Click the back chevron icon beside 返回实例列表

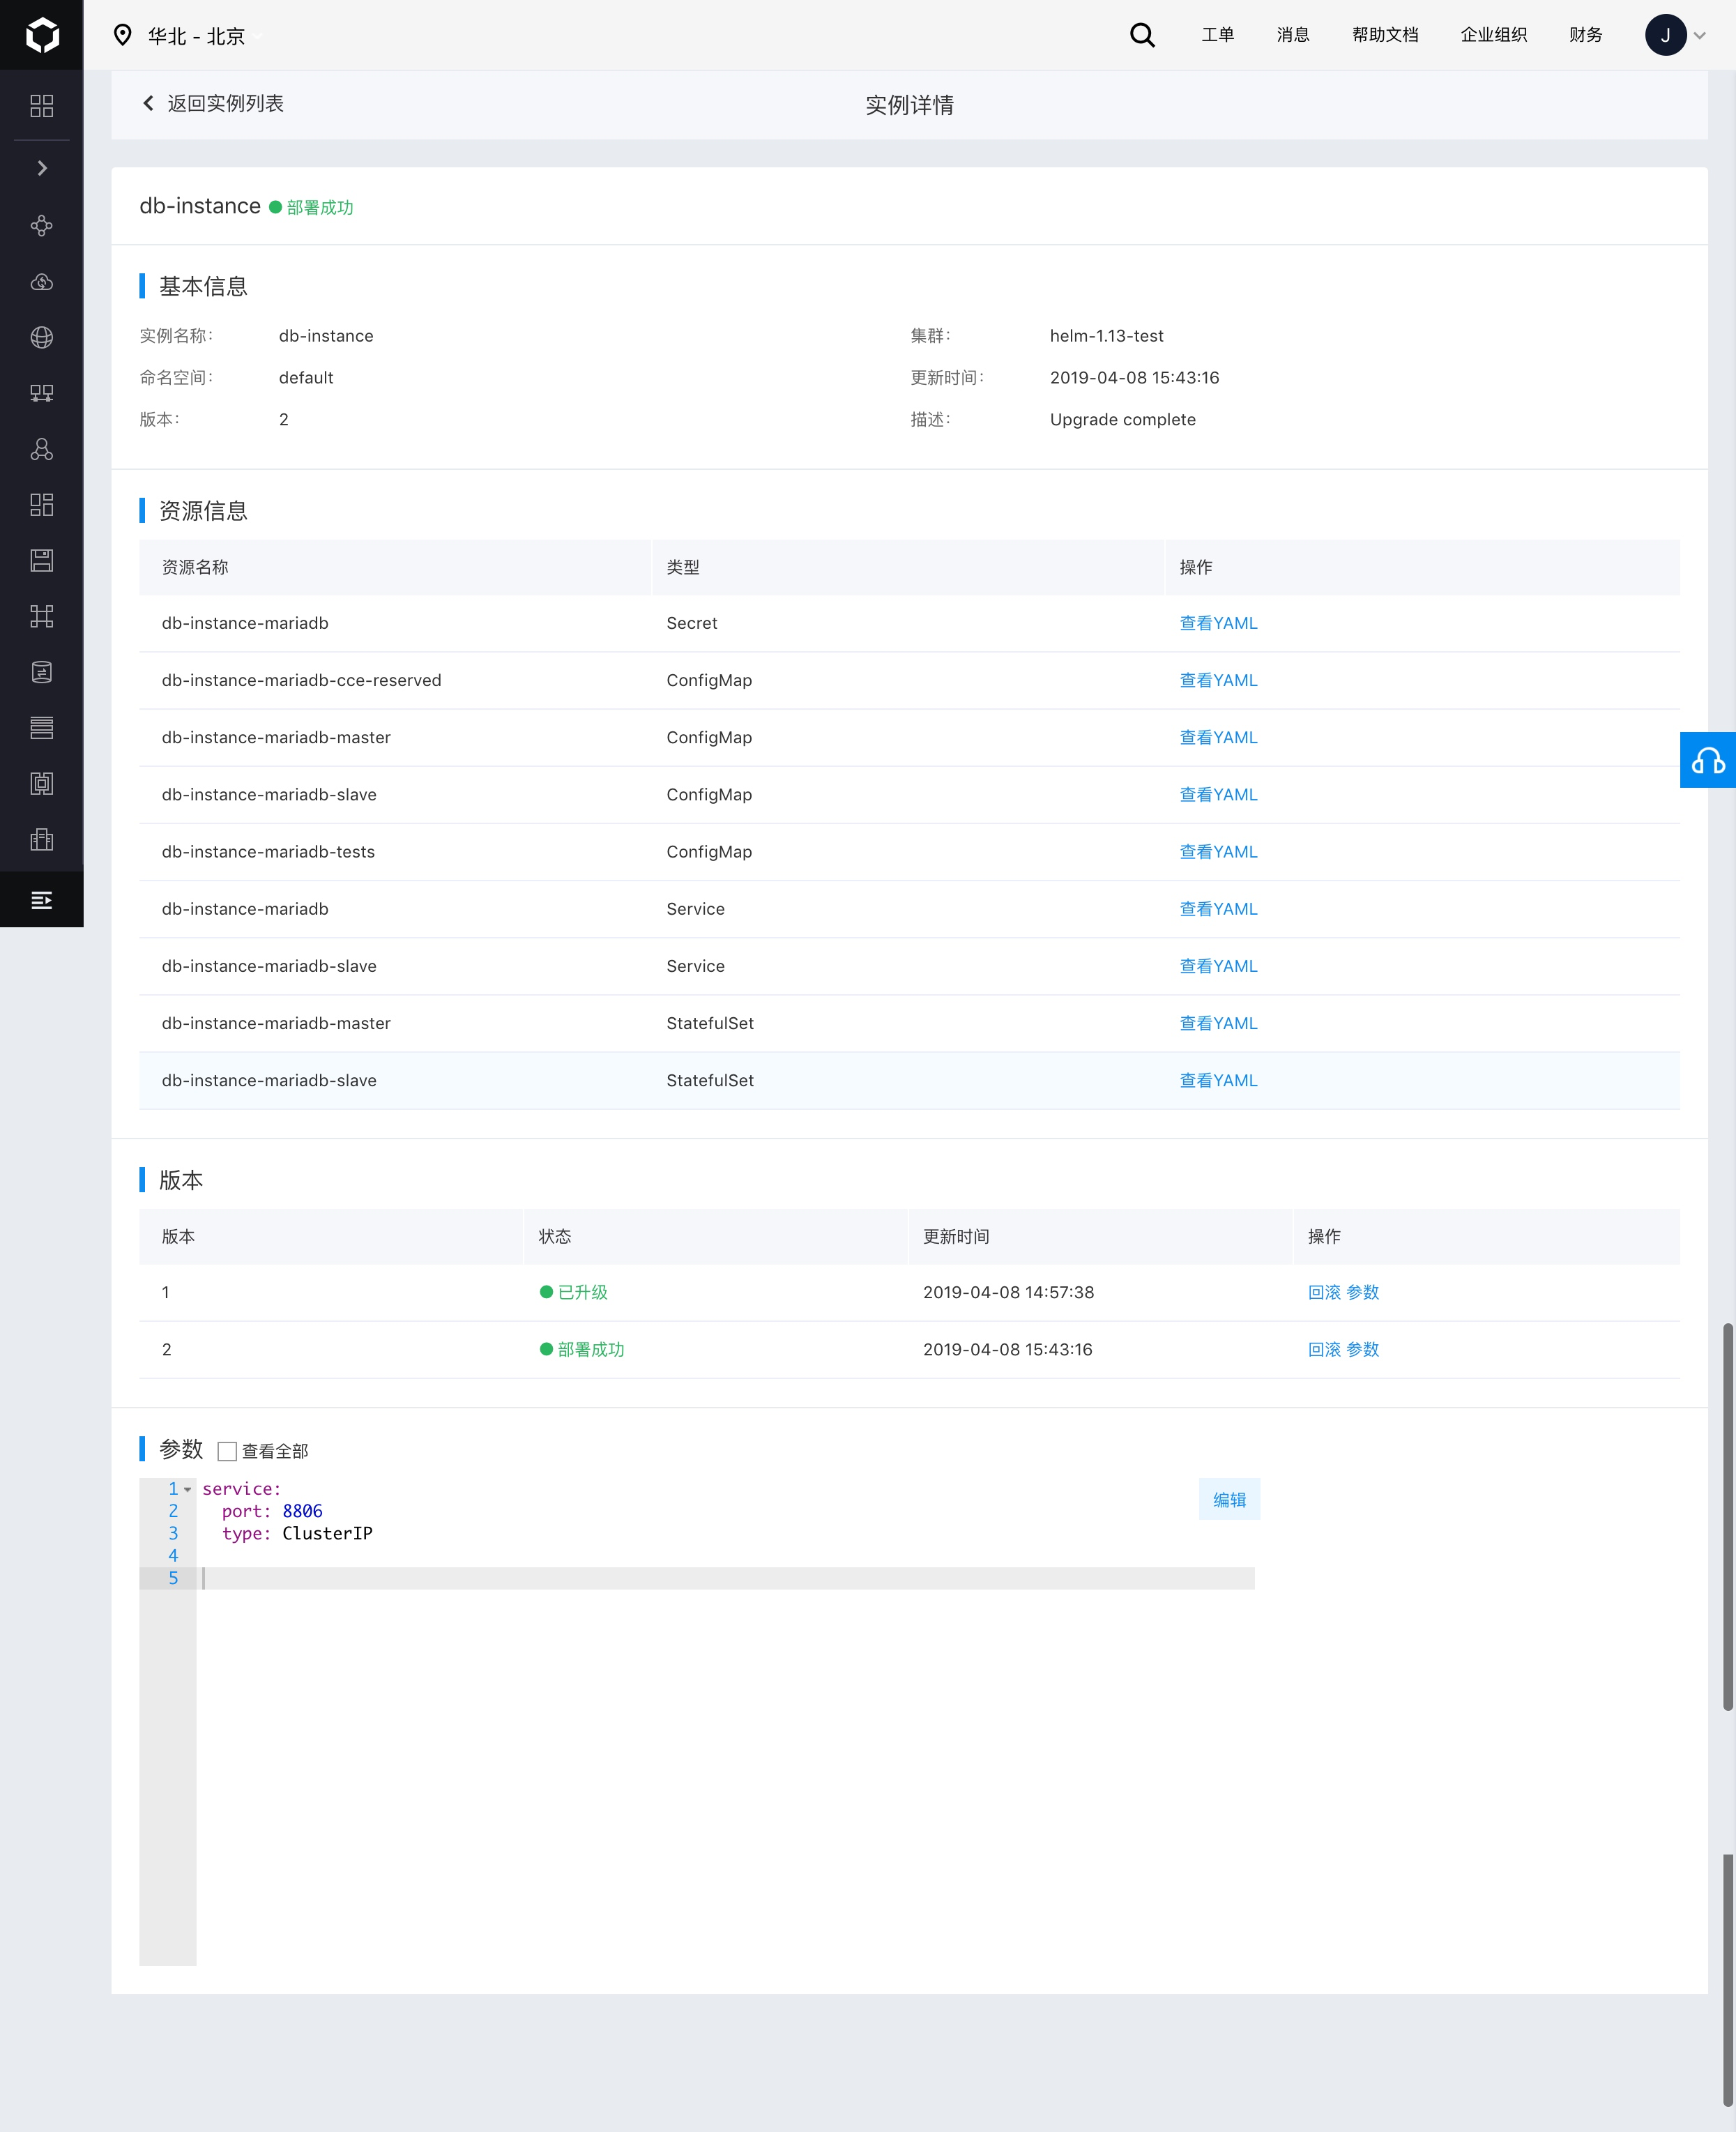[148, 103]
